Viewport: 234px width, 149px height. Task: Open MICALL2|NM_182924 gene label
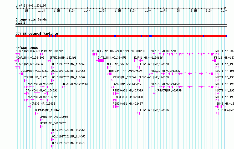[x=106, y=51]
